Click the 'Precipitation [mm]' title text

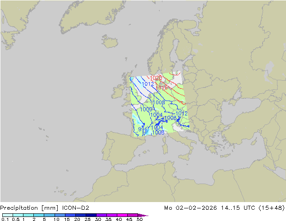tap(29, 208)
